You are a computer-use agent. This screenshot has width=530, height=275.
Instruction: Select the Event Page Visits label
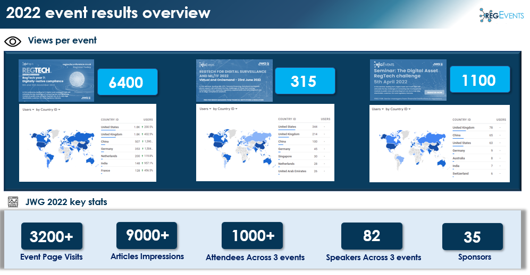pyautogui.click(x=52, y=257)
